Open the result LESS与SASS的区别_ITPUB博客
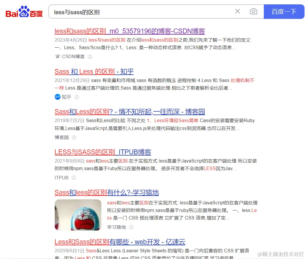The width and height of the screenshot is (306, 259). click(x=103, y=152)
